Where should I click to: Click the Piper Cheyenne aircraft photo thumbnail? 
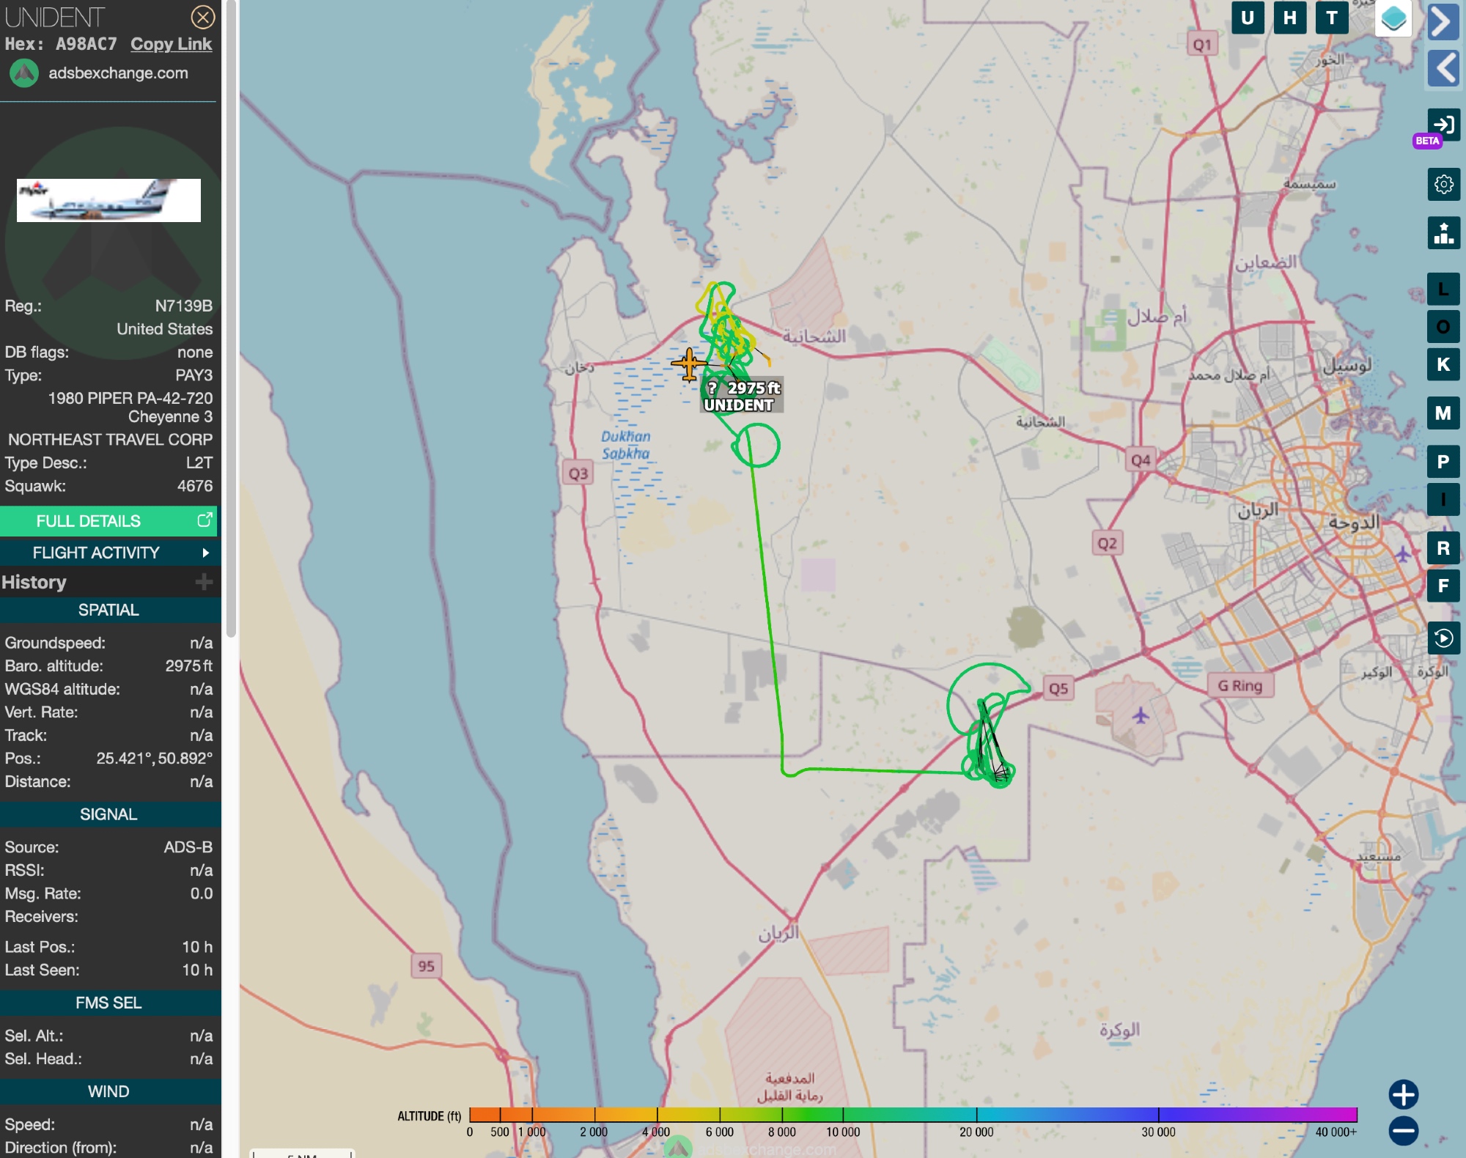click(x=108, y=200)
